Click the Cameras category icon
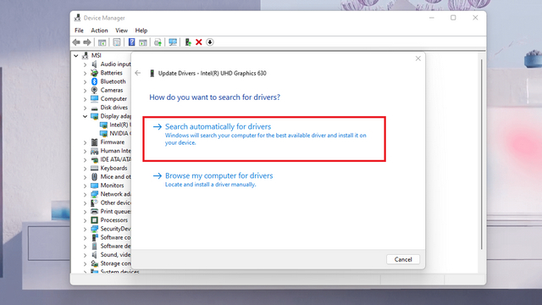The width and height of the screenshot is (542, 305). point(94,91)
